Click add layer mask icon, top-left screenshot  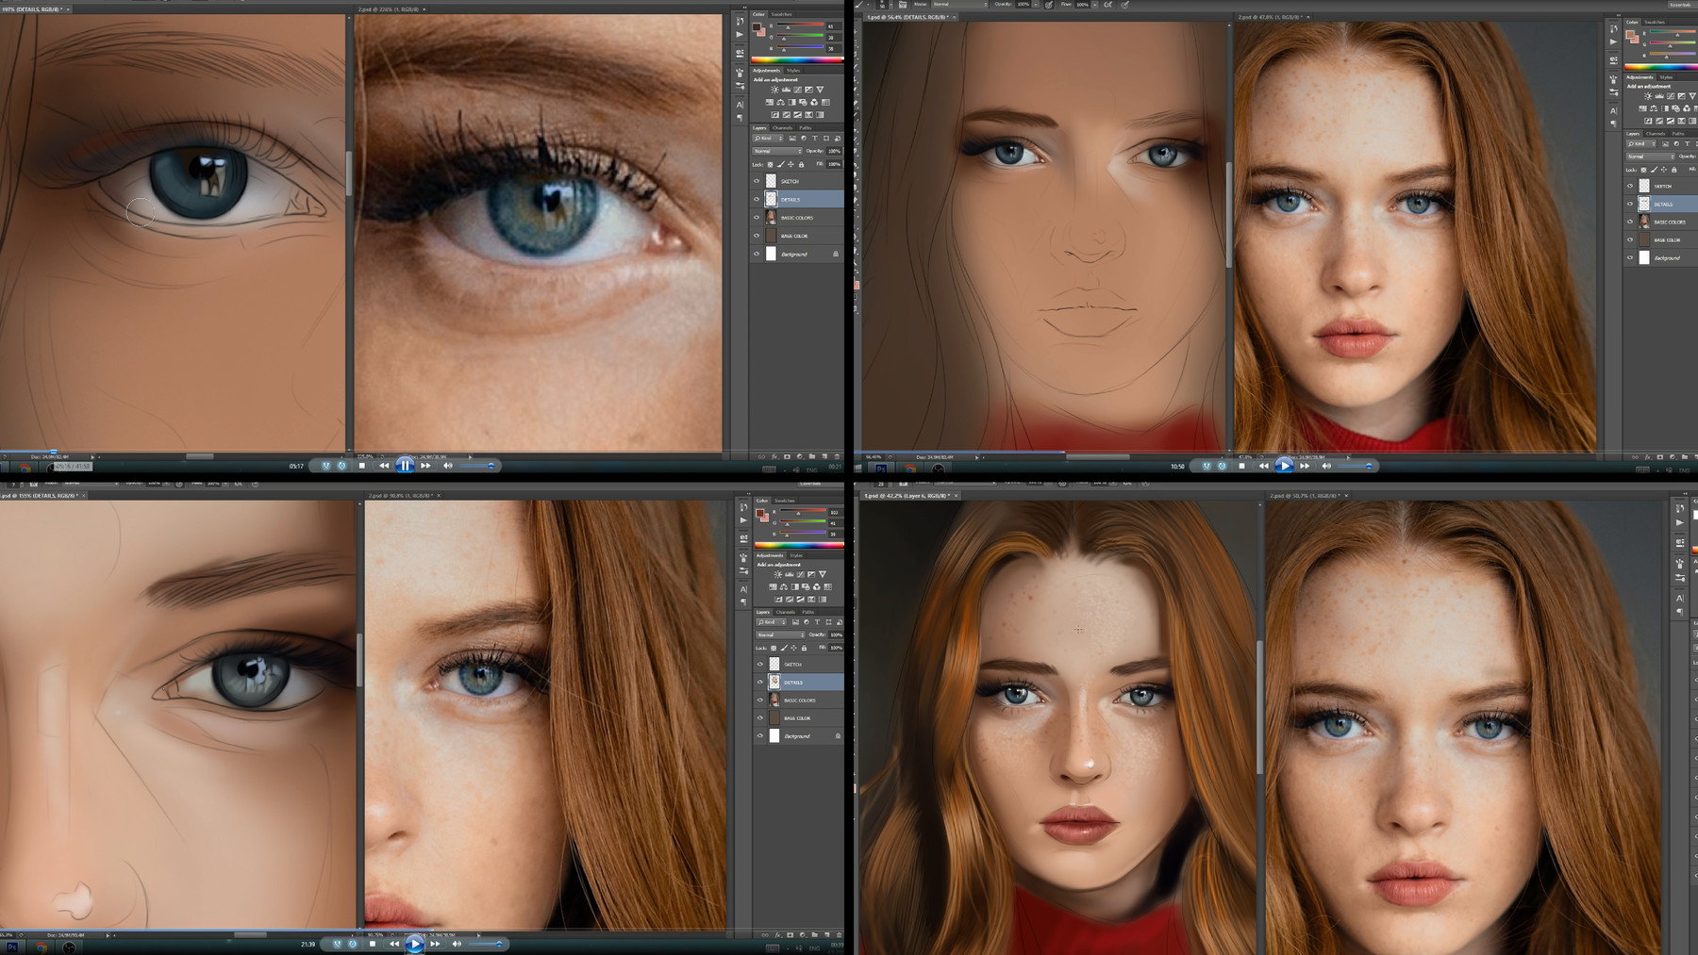tap(787, 456)
